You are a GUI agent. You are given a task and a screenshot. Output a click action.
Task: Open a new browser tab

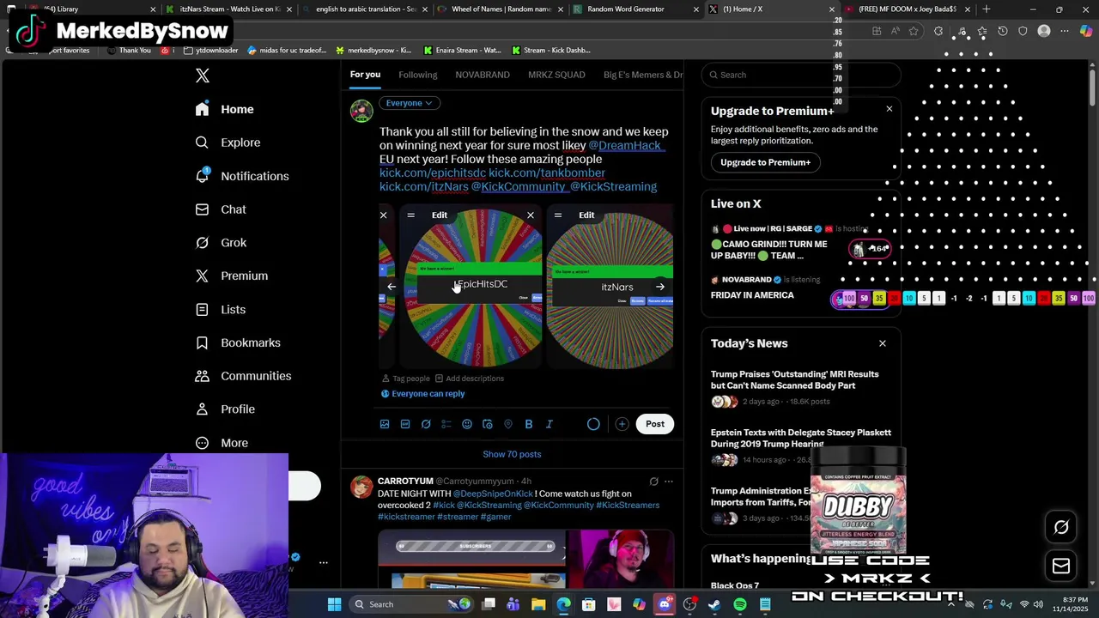[x=987, y=9]
